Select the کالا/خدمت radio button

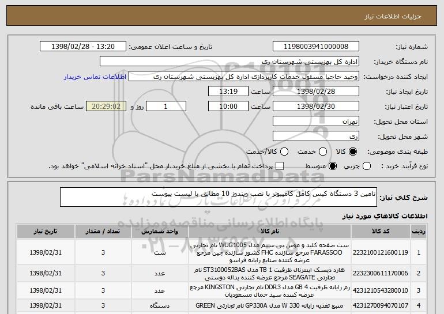click(x=284, y=152)
